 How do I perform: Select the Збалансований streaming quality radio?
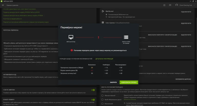click(102, 96)
